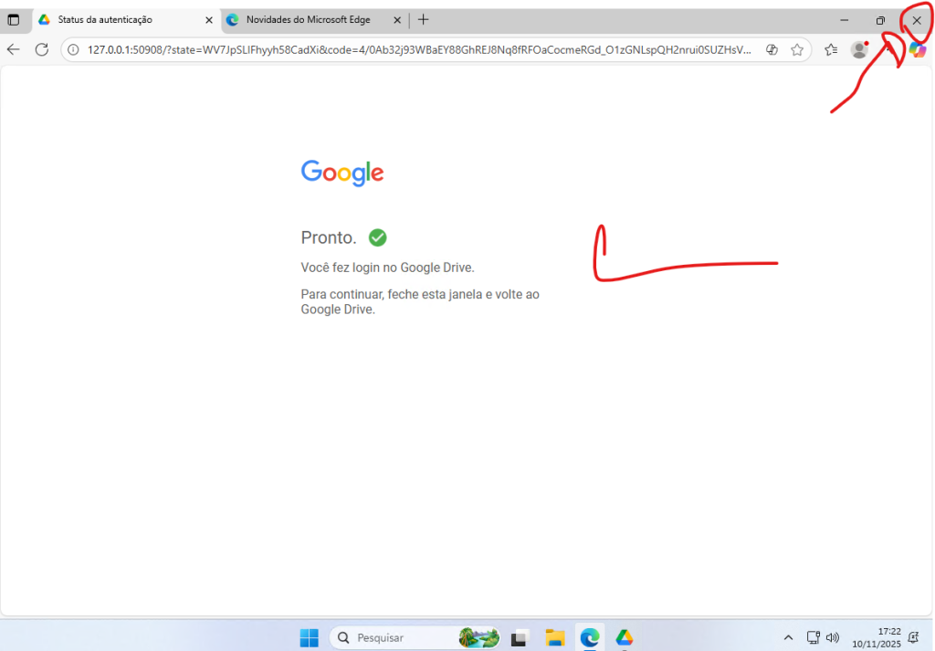Viewport: 935px width, 651px height.
Task: Open a new tab with plus button
Action: pyautogui.click(x=423, y=20)
